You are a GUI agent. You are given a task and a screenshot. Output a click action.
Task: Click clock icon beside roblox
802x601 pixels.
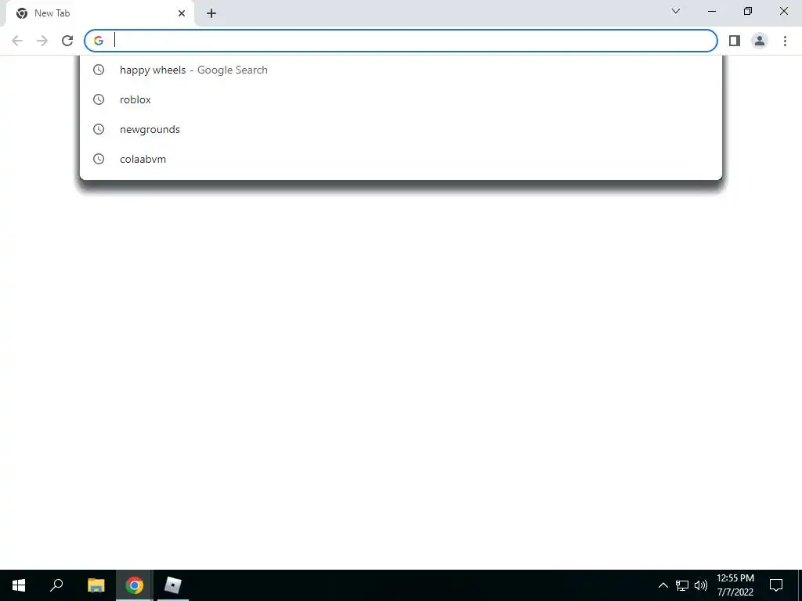pos(99,99)
